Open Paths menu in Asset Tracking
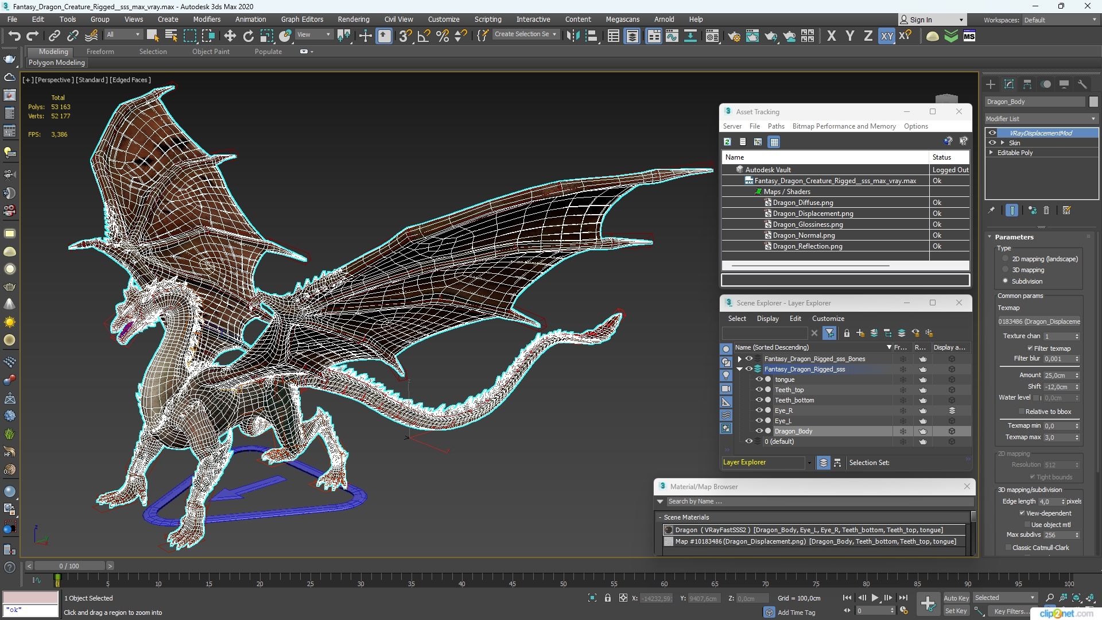 pyautogui.click(x=776, y=126)
